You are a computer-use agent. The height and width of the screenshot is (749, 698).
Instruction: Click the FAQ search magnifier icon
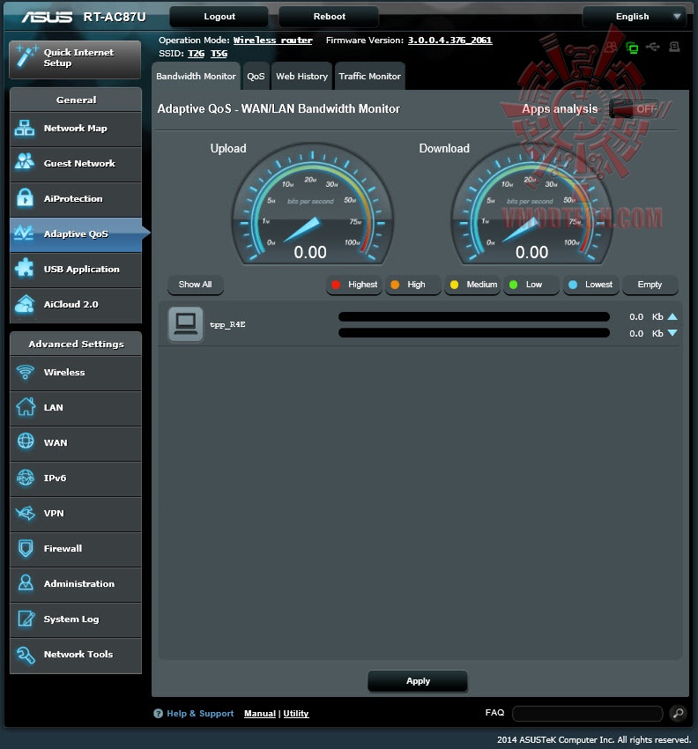pyautogui.click(x=678, y=713)
